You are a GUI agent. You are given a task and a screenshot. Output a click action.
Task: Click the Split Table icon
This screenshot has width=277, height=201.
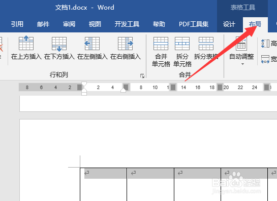point(206,44)
